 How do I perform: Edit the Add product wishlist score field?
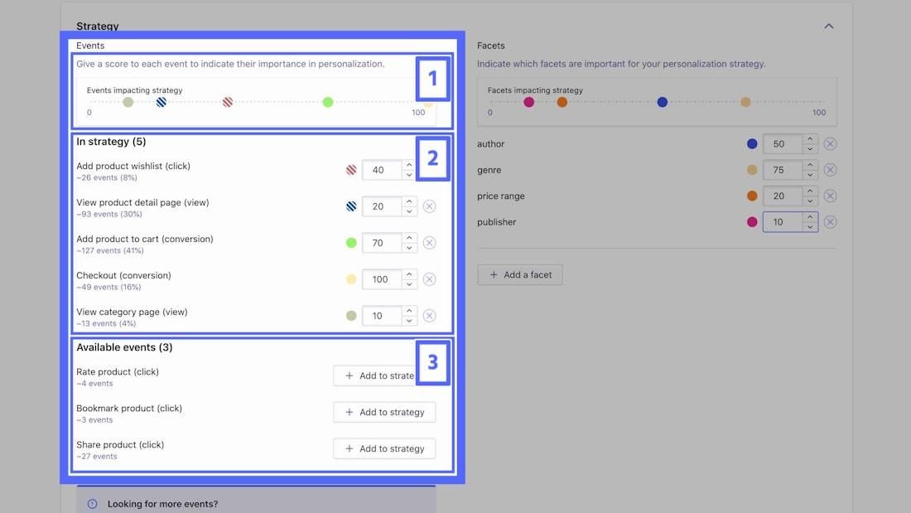pyautogui.click(x=381, y=170)
